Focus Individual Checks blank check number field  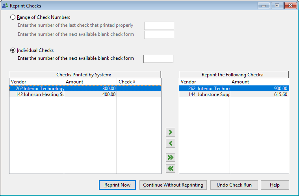pyautogui.click(x=158, y=59)
